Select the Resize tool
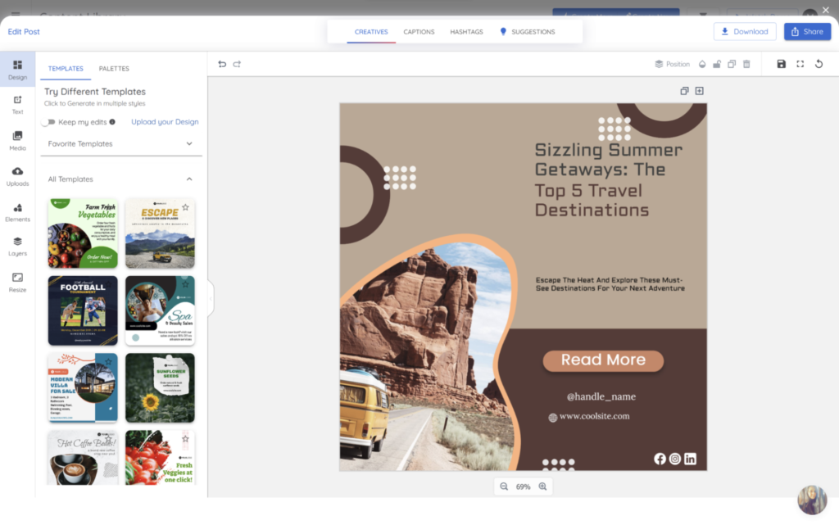The height and width of the screenshot is (525, 839). 18,283
